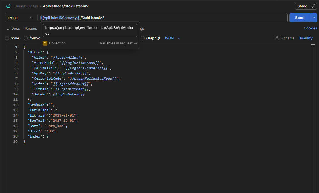Viewport: 319px width, 193px height.
Task: Click the /StokListesiV2 part of the URL
Action: tap(92, 18)
